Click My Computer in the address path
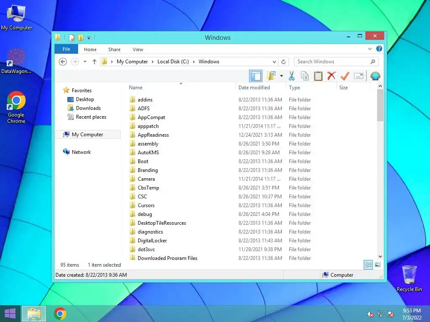Viewport: 430px width, 322px height. (132, 62)
